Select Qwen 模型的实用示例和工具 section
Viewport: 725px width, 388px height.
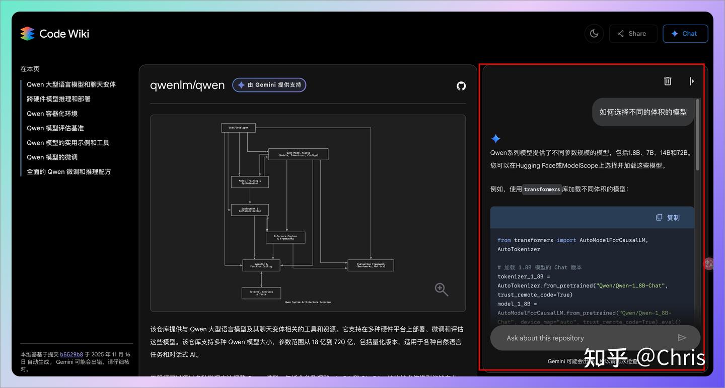[68, 143]
